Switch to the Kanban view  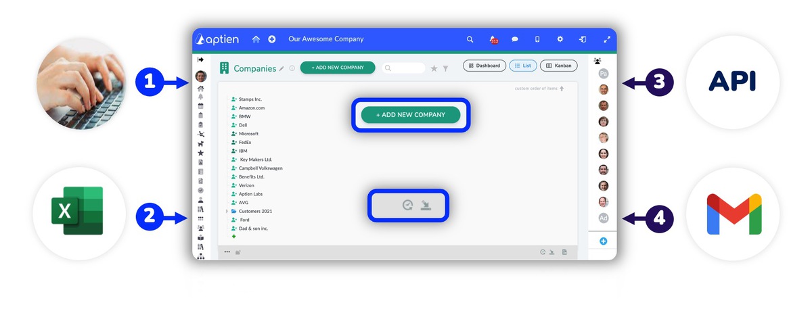tap(558, 66)
